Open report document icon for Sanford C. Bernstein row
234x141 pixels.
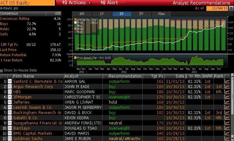(10, 82)
